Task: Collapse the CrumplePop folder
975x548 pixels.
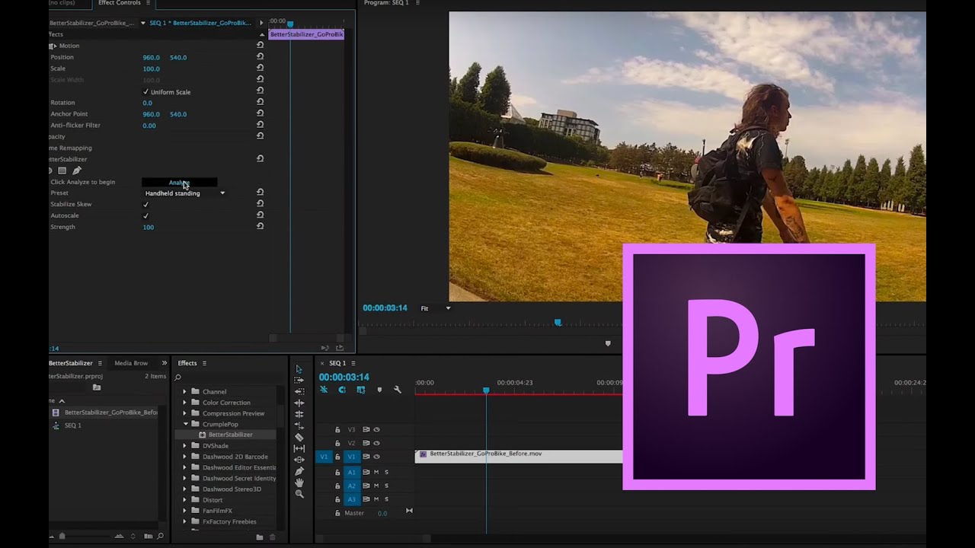Action: pyautogui.click(x=184, y=424)
